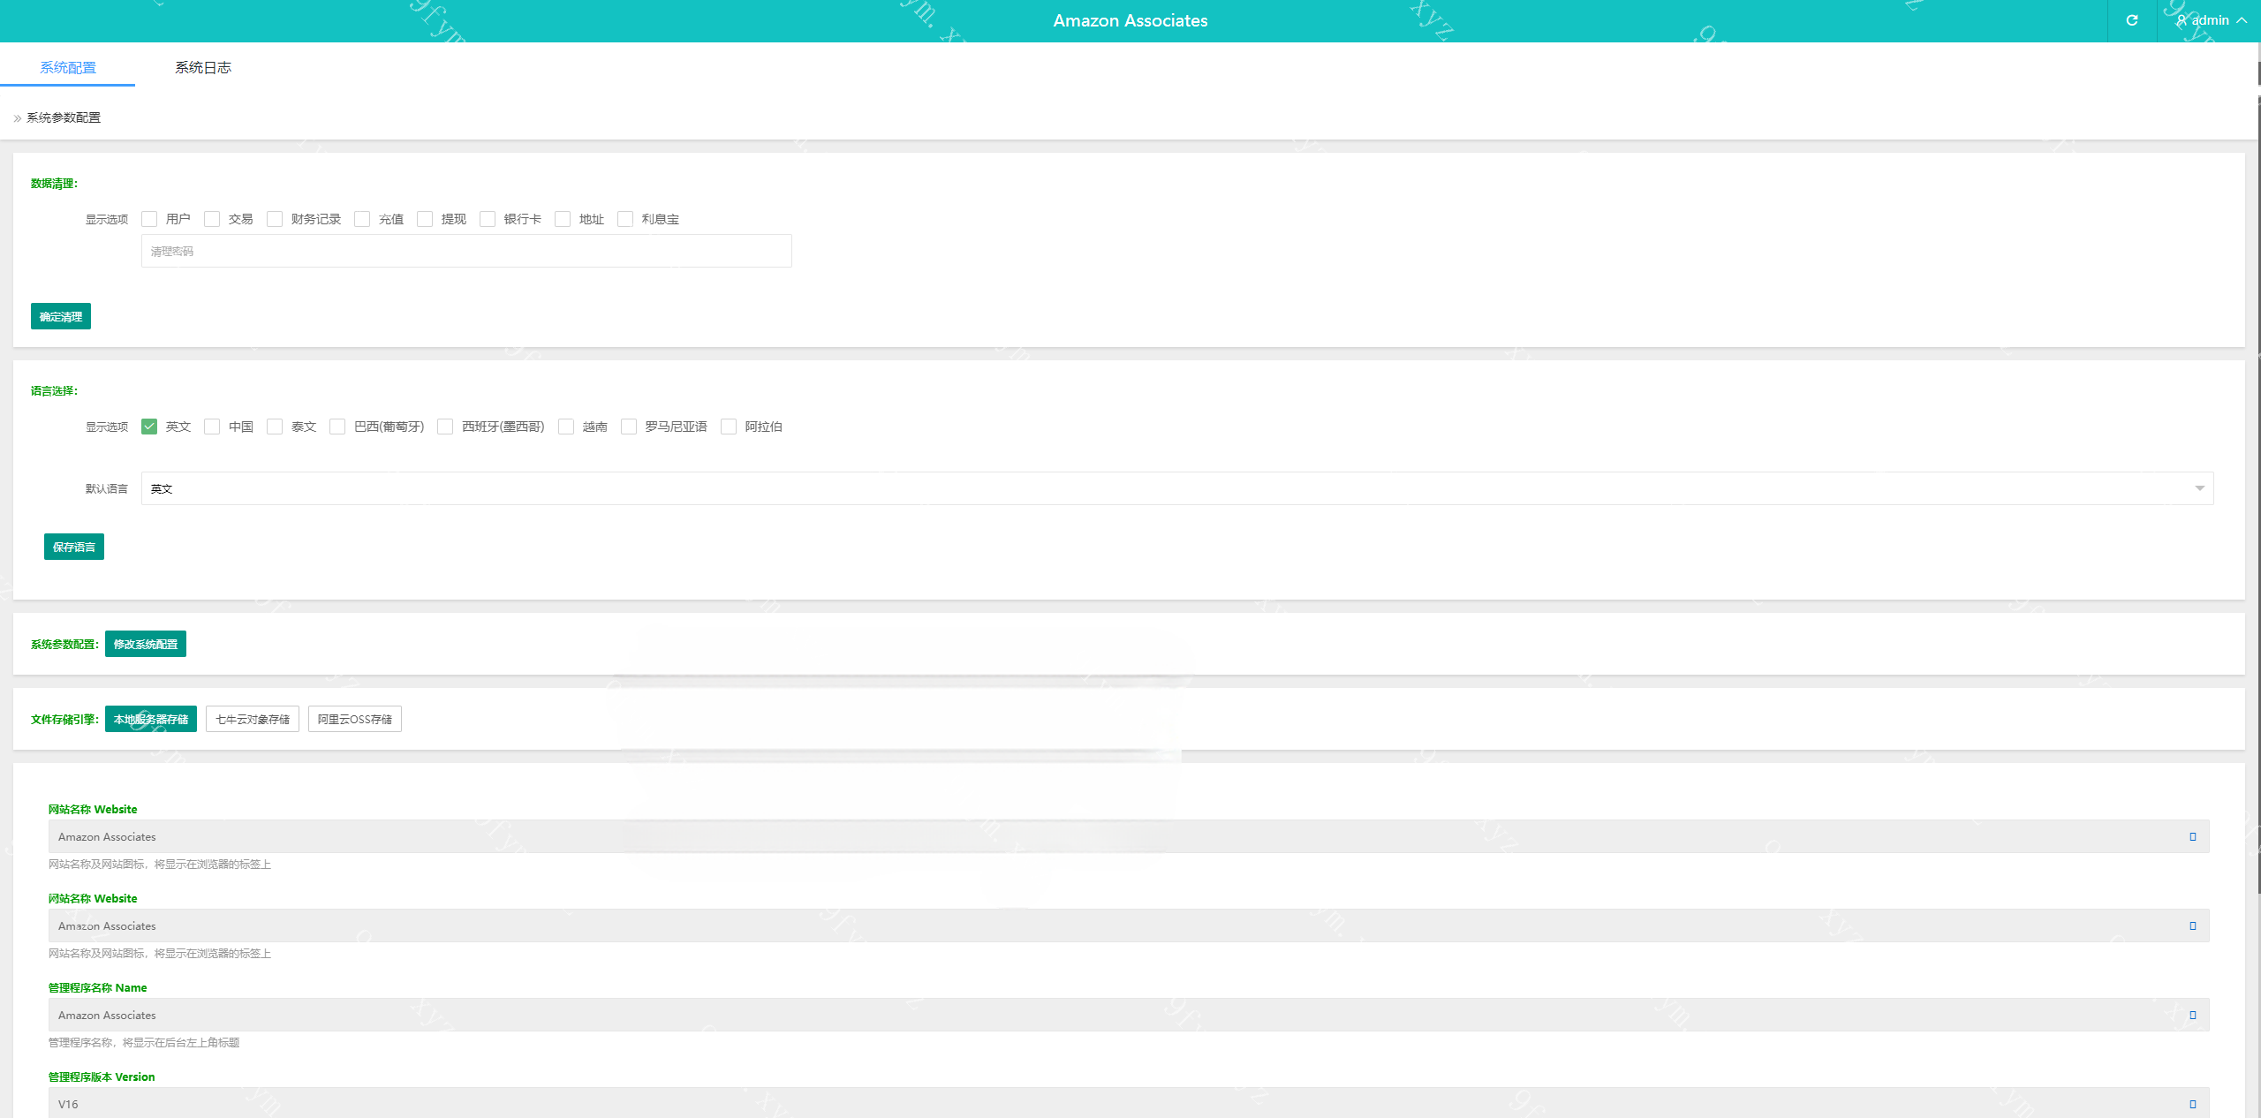
Task: Open the 默认语言 dropdown
Action: 1177,488
